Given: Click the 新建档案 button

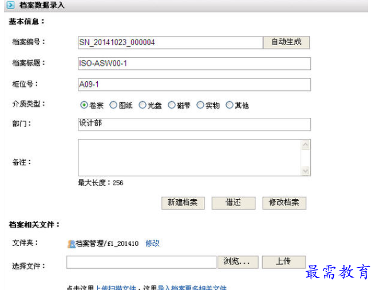Looking at the screenshot, I should click(183, 203).
